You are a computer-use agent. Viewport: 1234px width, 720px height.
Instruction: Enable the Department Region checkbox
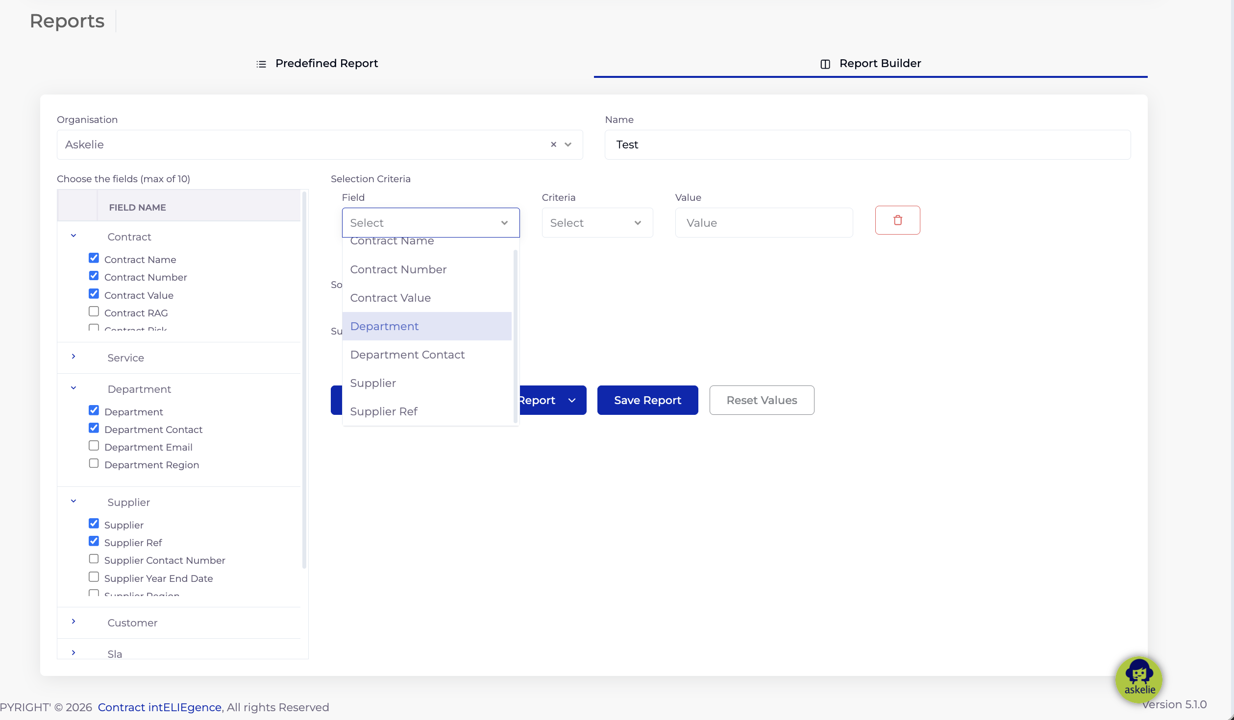coord(94,463)
